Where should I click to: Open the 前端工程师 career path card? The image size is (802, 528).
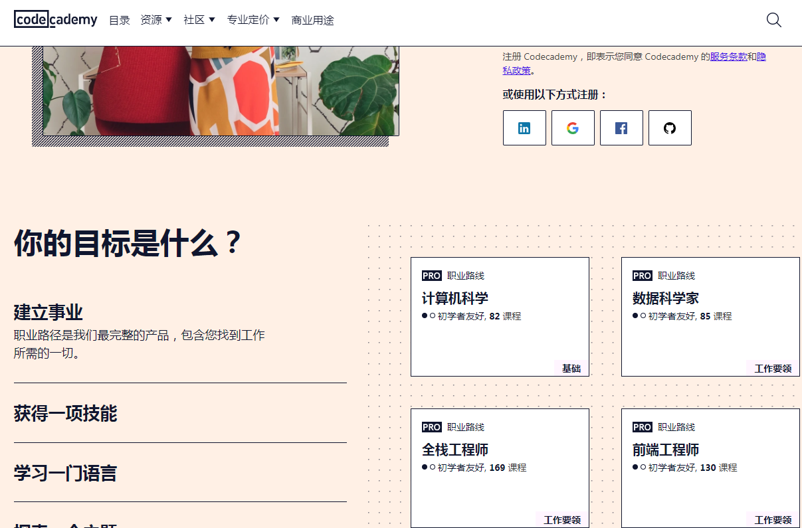tap(710, 468)
